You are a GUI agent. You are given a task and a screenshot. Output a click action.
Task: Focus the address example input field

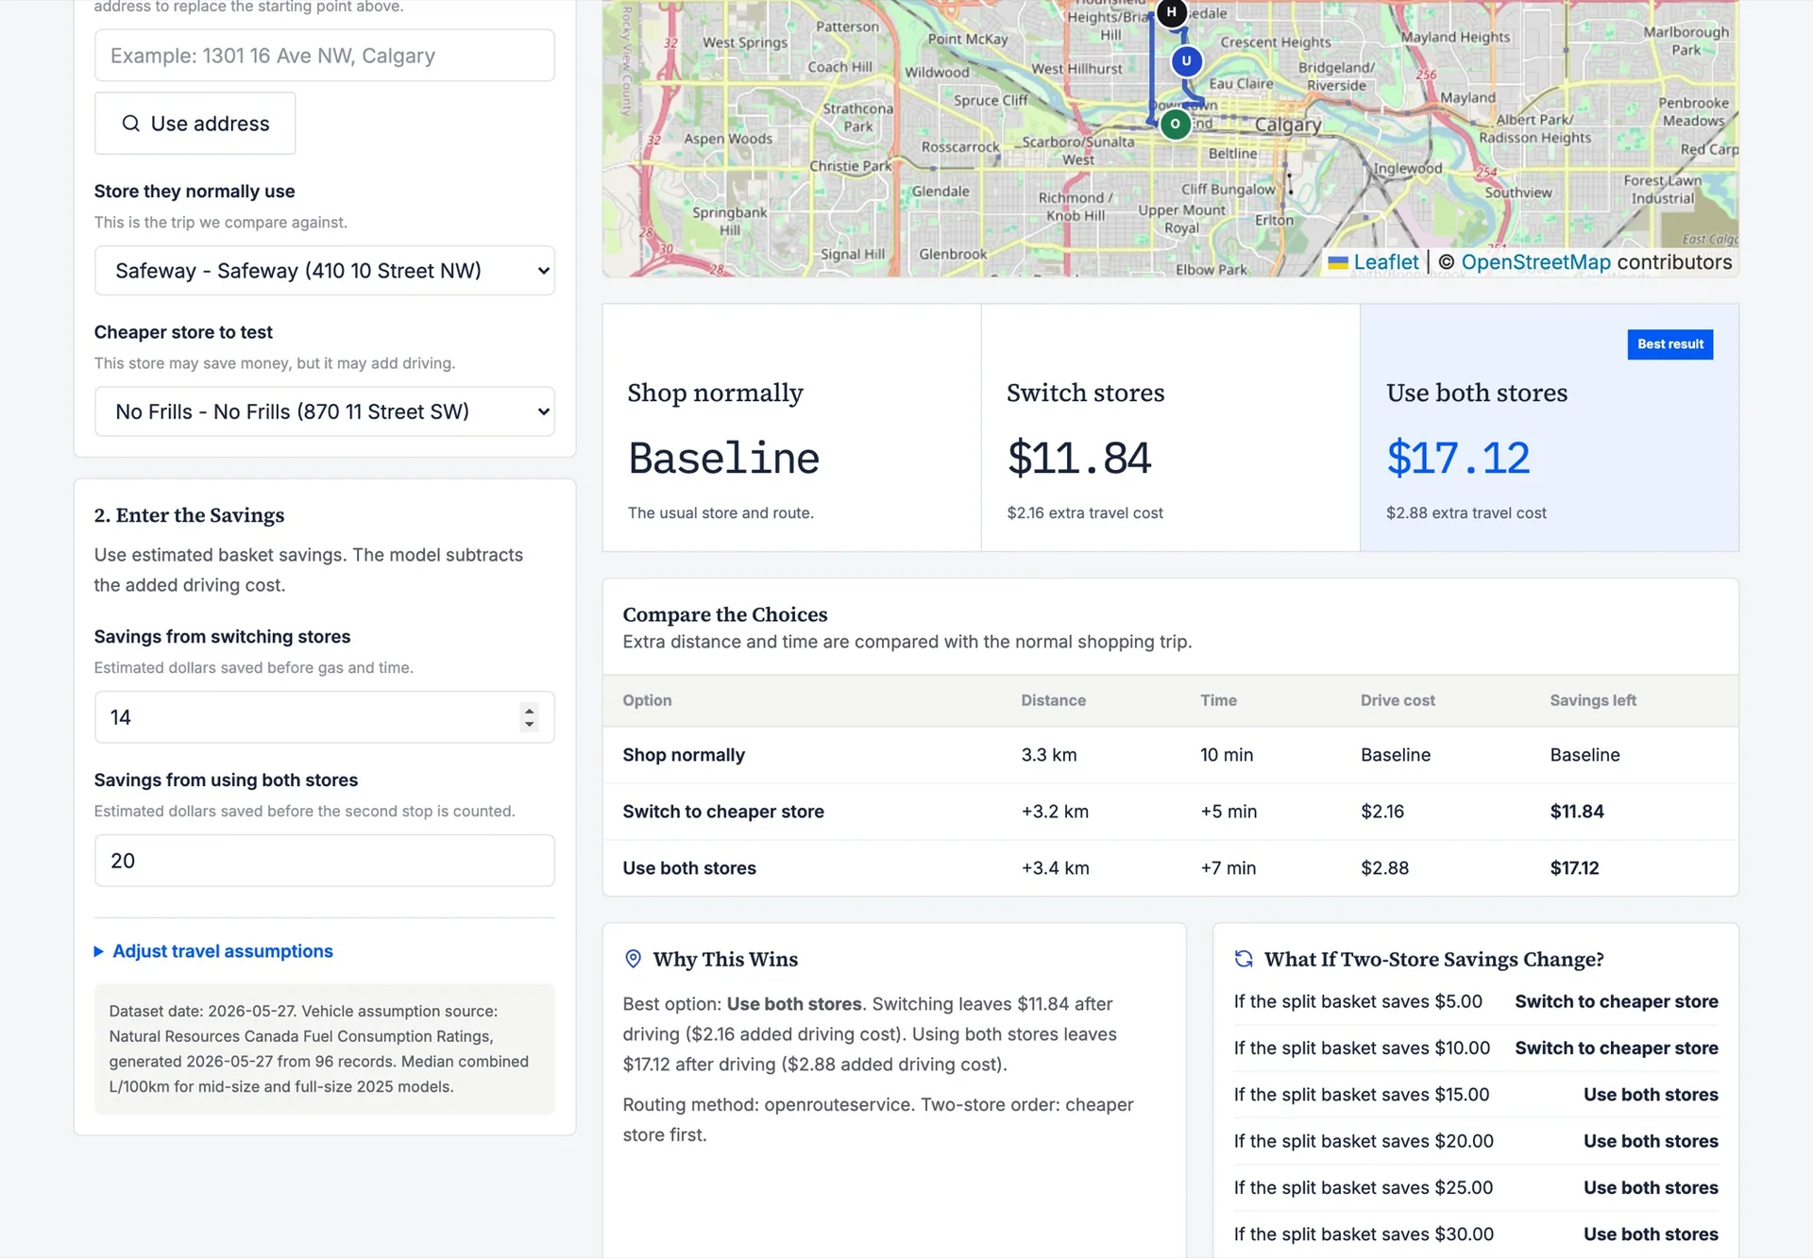324,56
